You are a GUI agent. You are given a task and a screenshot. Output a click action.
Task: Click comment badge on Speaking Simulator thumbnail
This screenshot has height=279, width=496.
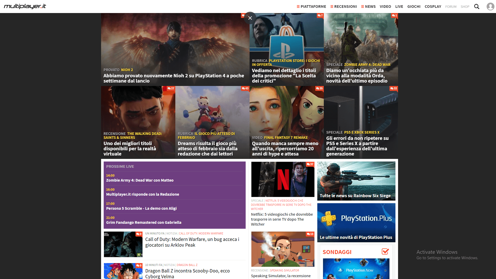pos(310,234)
